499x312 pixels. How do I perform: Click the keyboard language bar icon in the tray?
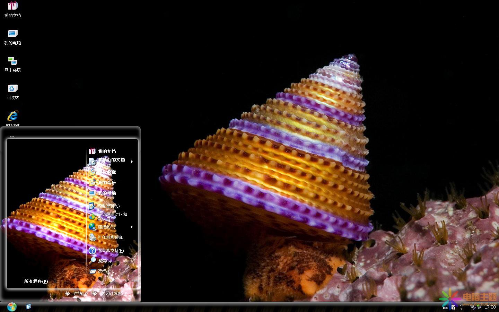pyautogui.click(x=446, y=308)
